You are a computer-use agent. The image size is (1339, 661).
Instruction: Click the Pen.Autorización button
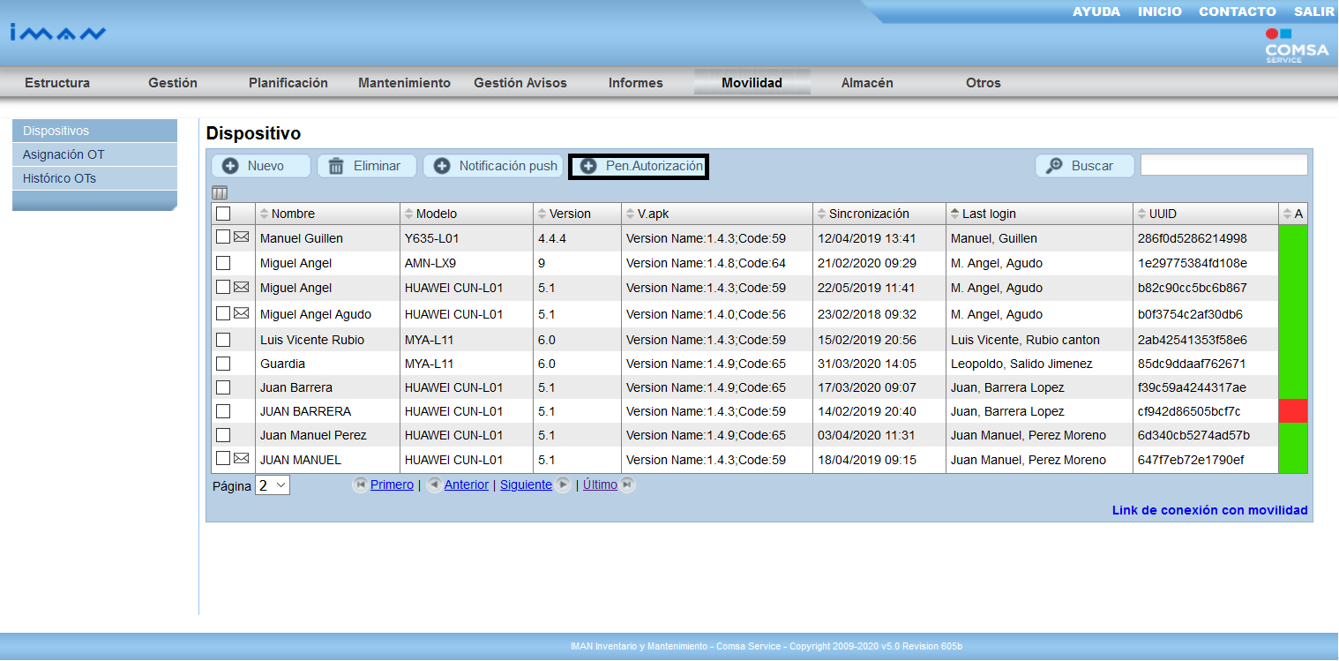point(639,166)
